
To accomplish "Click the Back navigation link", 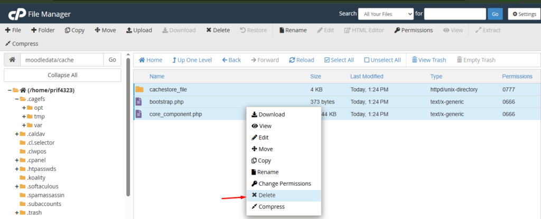I will tap(231, 60).
